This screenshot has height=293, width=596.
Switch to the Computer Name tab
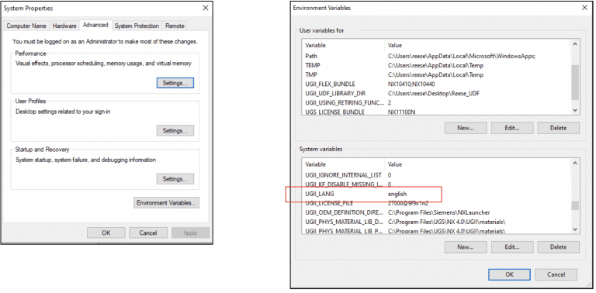26,26
